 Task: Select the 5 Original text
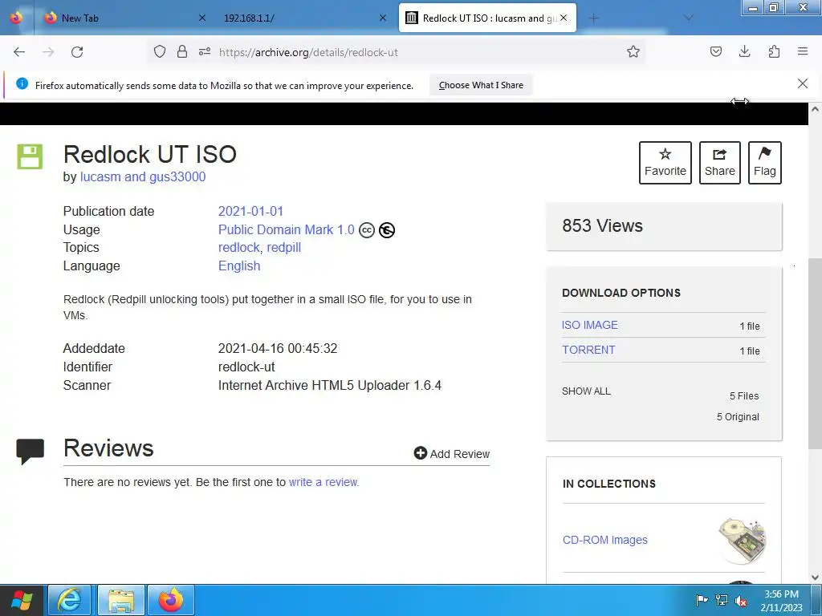739,417
